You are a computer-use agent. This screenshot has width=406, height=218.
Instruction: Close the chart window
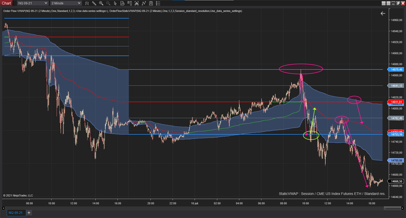pyautogui.click(x=403, y=3)
